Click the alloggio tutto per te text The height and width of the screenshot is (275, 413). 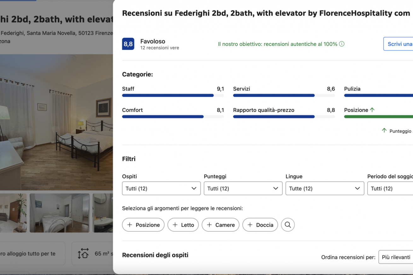tap(28, 254)
